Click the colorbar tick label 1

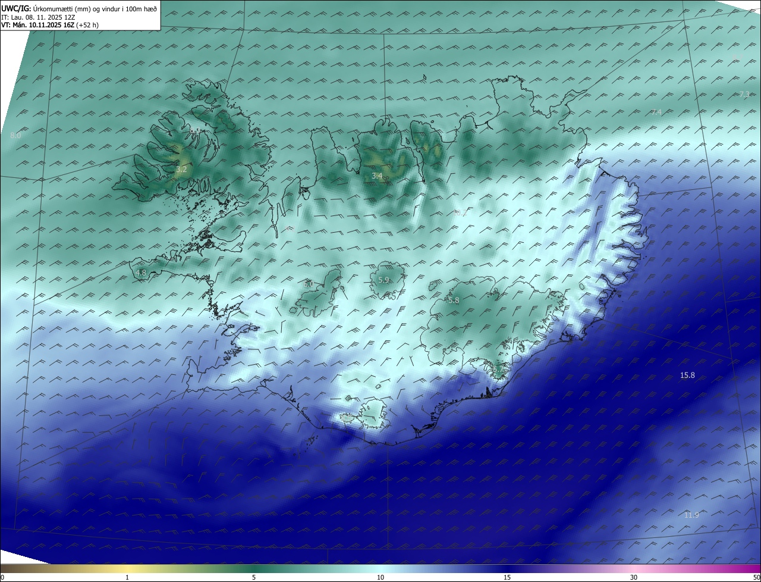pyautogui.click(x=127, y=577)
